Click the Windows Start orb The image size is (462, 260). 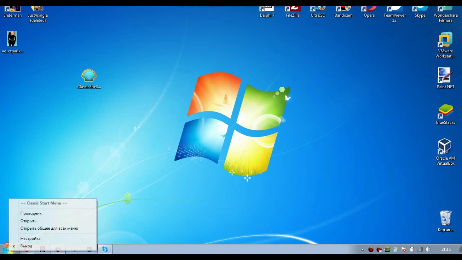(x=6, y=248)
